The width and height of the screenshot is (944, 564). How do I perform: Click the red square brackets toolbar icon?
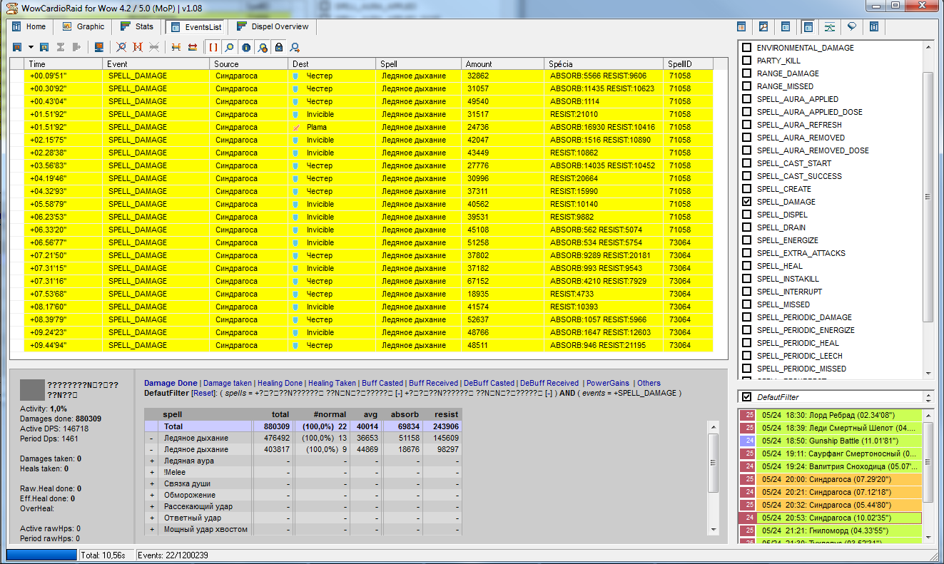pyautogui.click(x=213, y=47)
